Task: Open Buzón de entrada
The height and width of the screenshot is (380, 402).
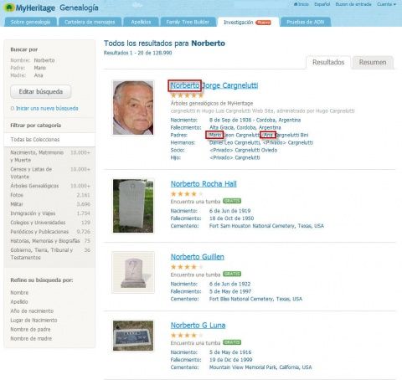Action: (353, 4)
